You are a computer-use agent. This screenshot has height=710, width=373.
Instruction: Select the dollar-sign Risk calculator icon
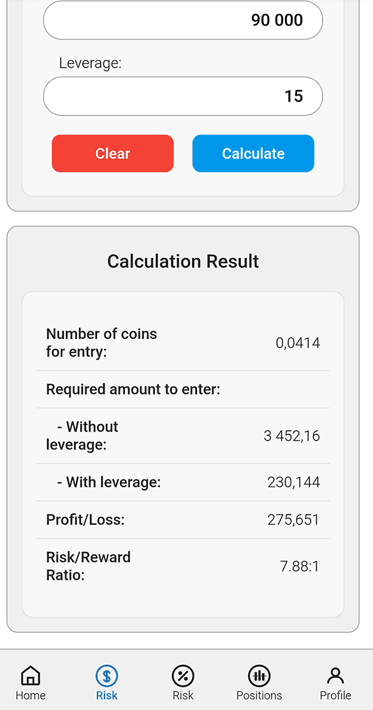pyautogui.click(x=106, y=676)
